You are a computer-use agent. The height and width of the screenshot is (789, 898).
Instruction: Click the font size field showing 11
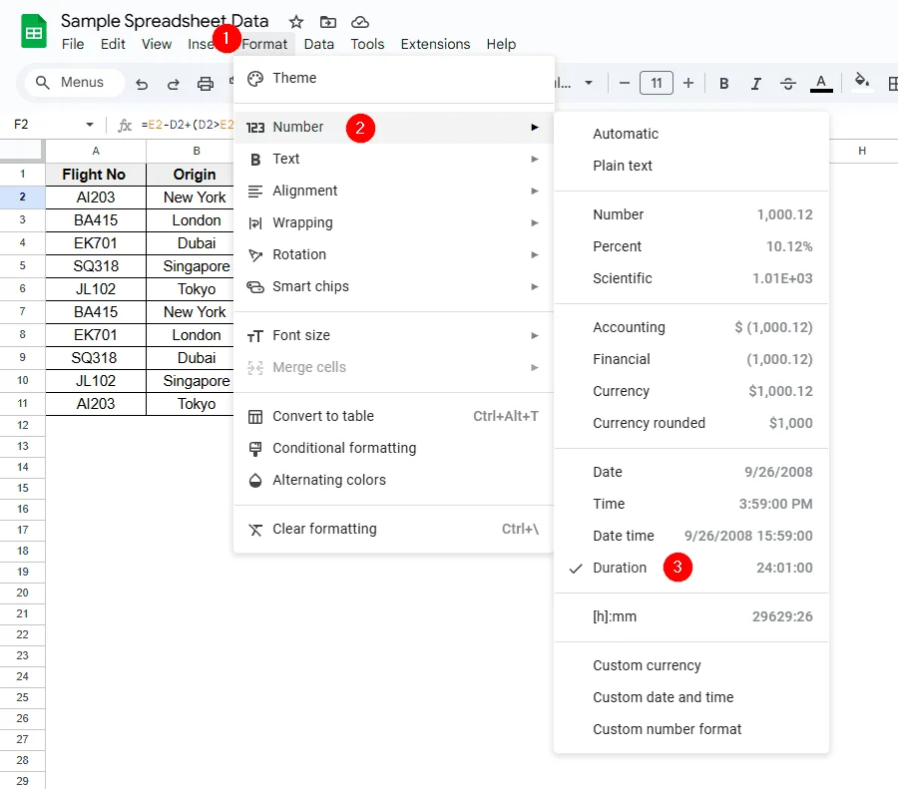(657, 83)
